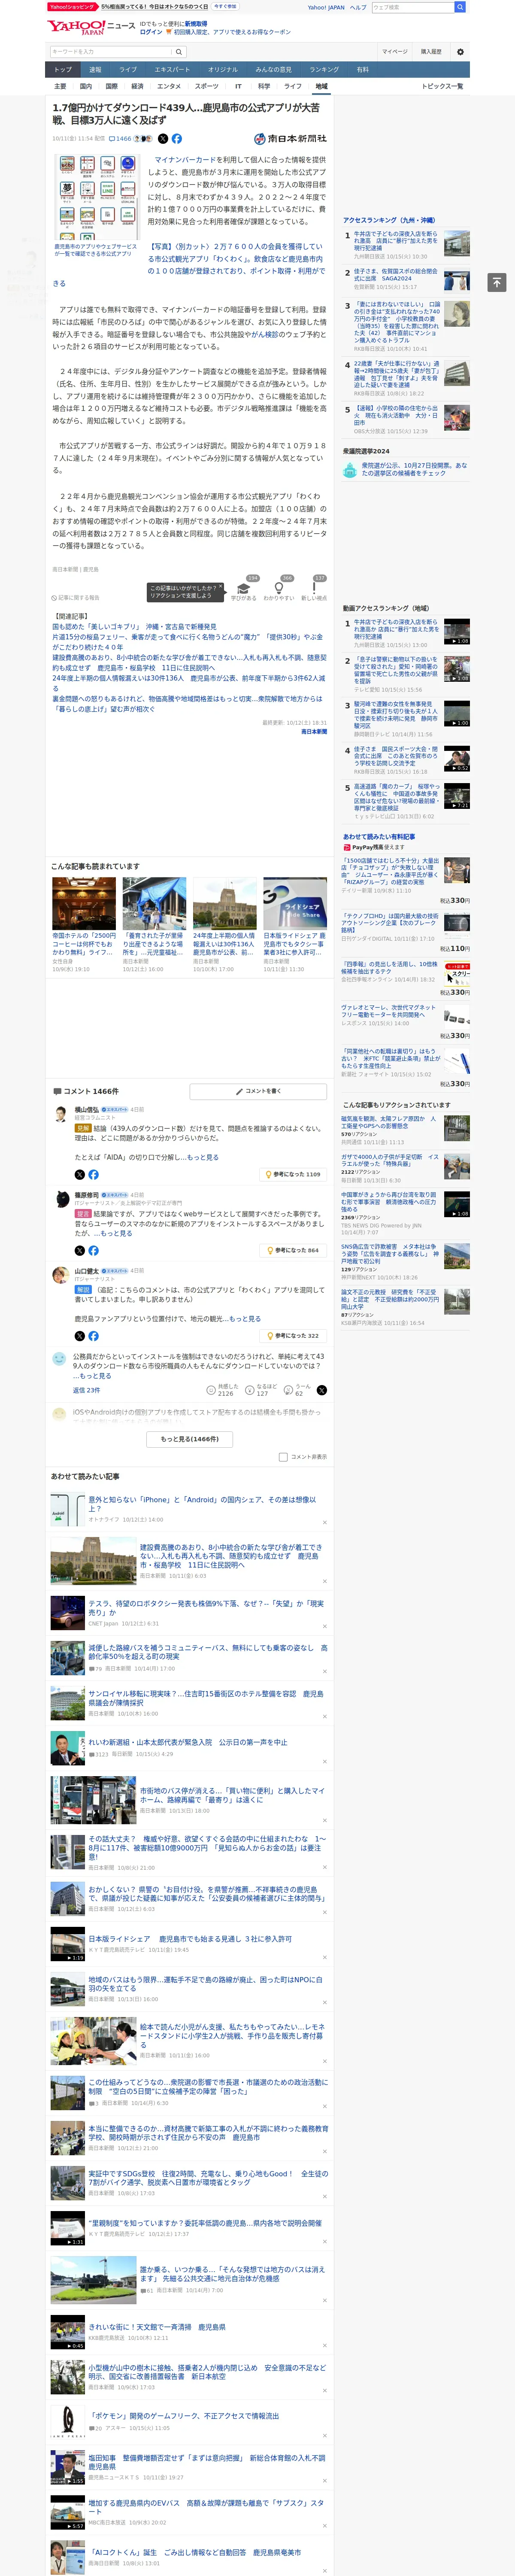Open テスラ、待望のロボタクシー発表 article
Image resolution: width=515 pixels, height=2576 pixels.
[x=206, y=1607]
